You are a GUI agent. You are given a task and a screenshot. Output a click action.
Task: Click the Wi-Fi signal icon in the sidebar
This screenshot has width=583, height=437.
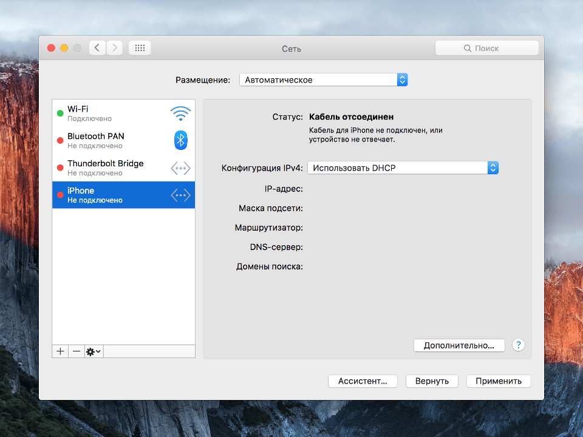pyautogui.click(x=180, y=113)
